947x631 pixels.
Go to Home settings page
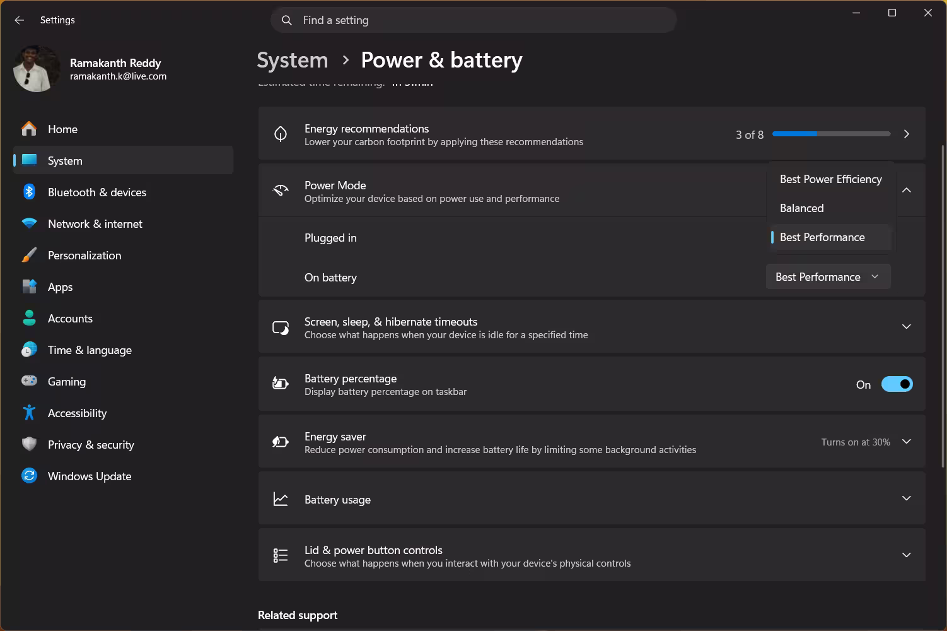123,129
